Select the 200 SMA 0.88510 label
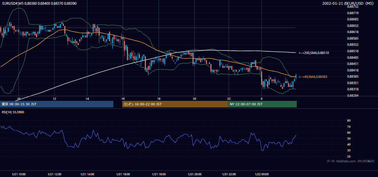Screen dimensions: 378x177 [314, 53]
